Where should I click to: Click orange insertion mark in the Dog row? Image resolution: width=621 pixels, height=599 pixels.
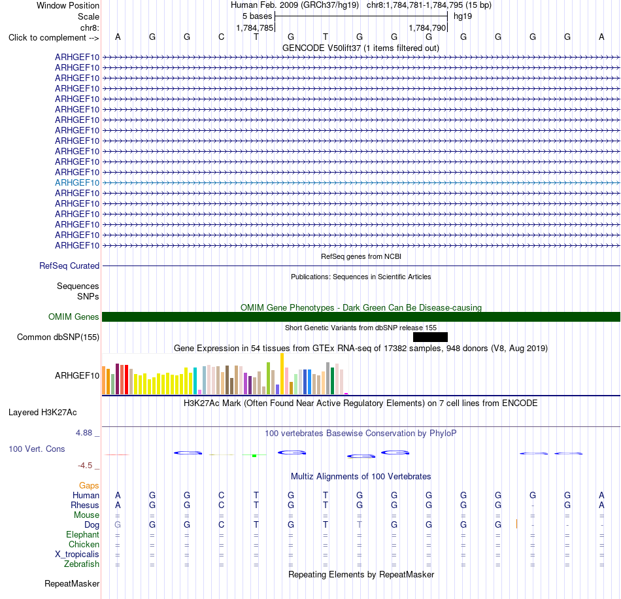(x=517, y=524)
